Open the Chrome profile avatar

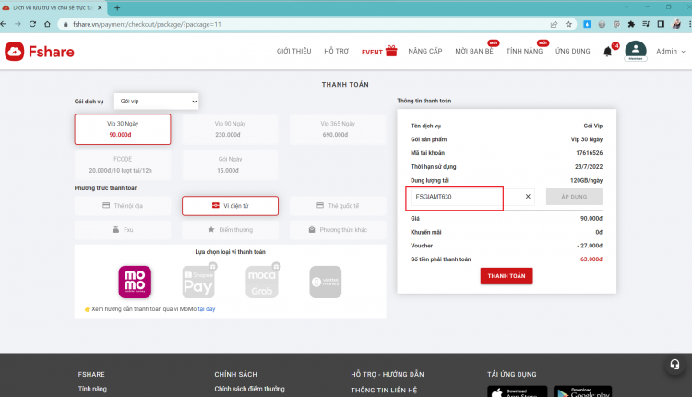676,24
